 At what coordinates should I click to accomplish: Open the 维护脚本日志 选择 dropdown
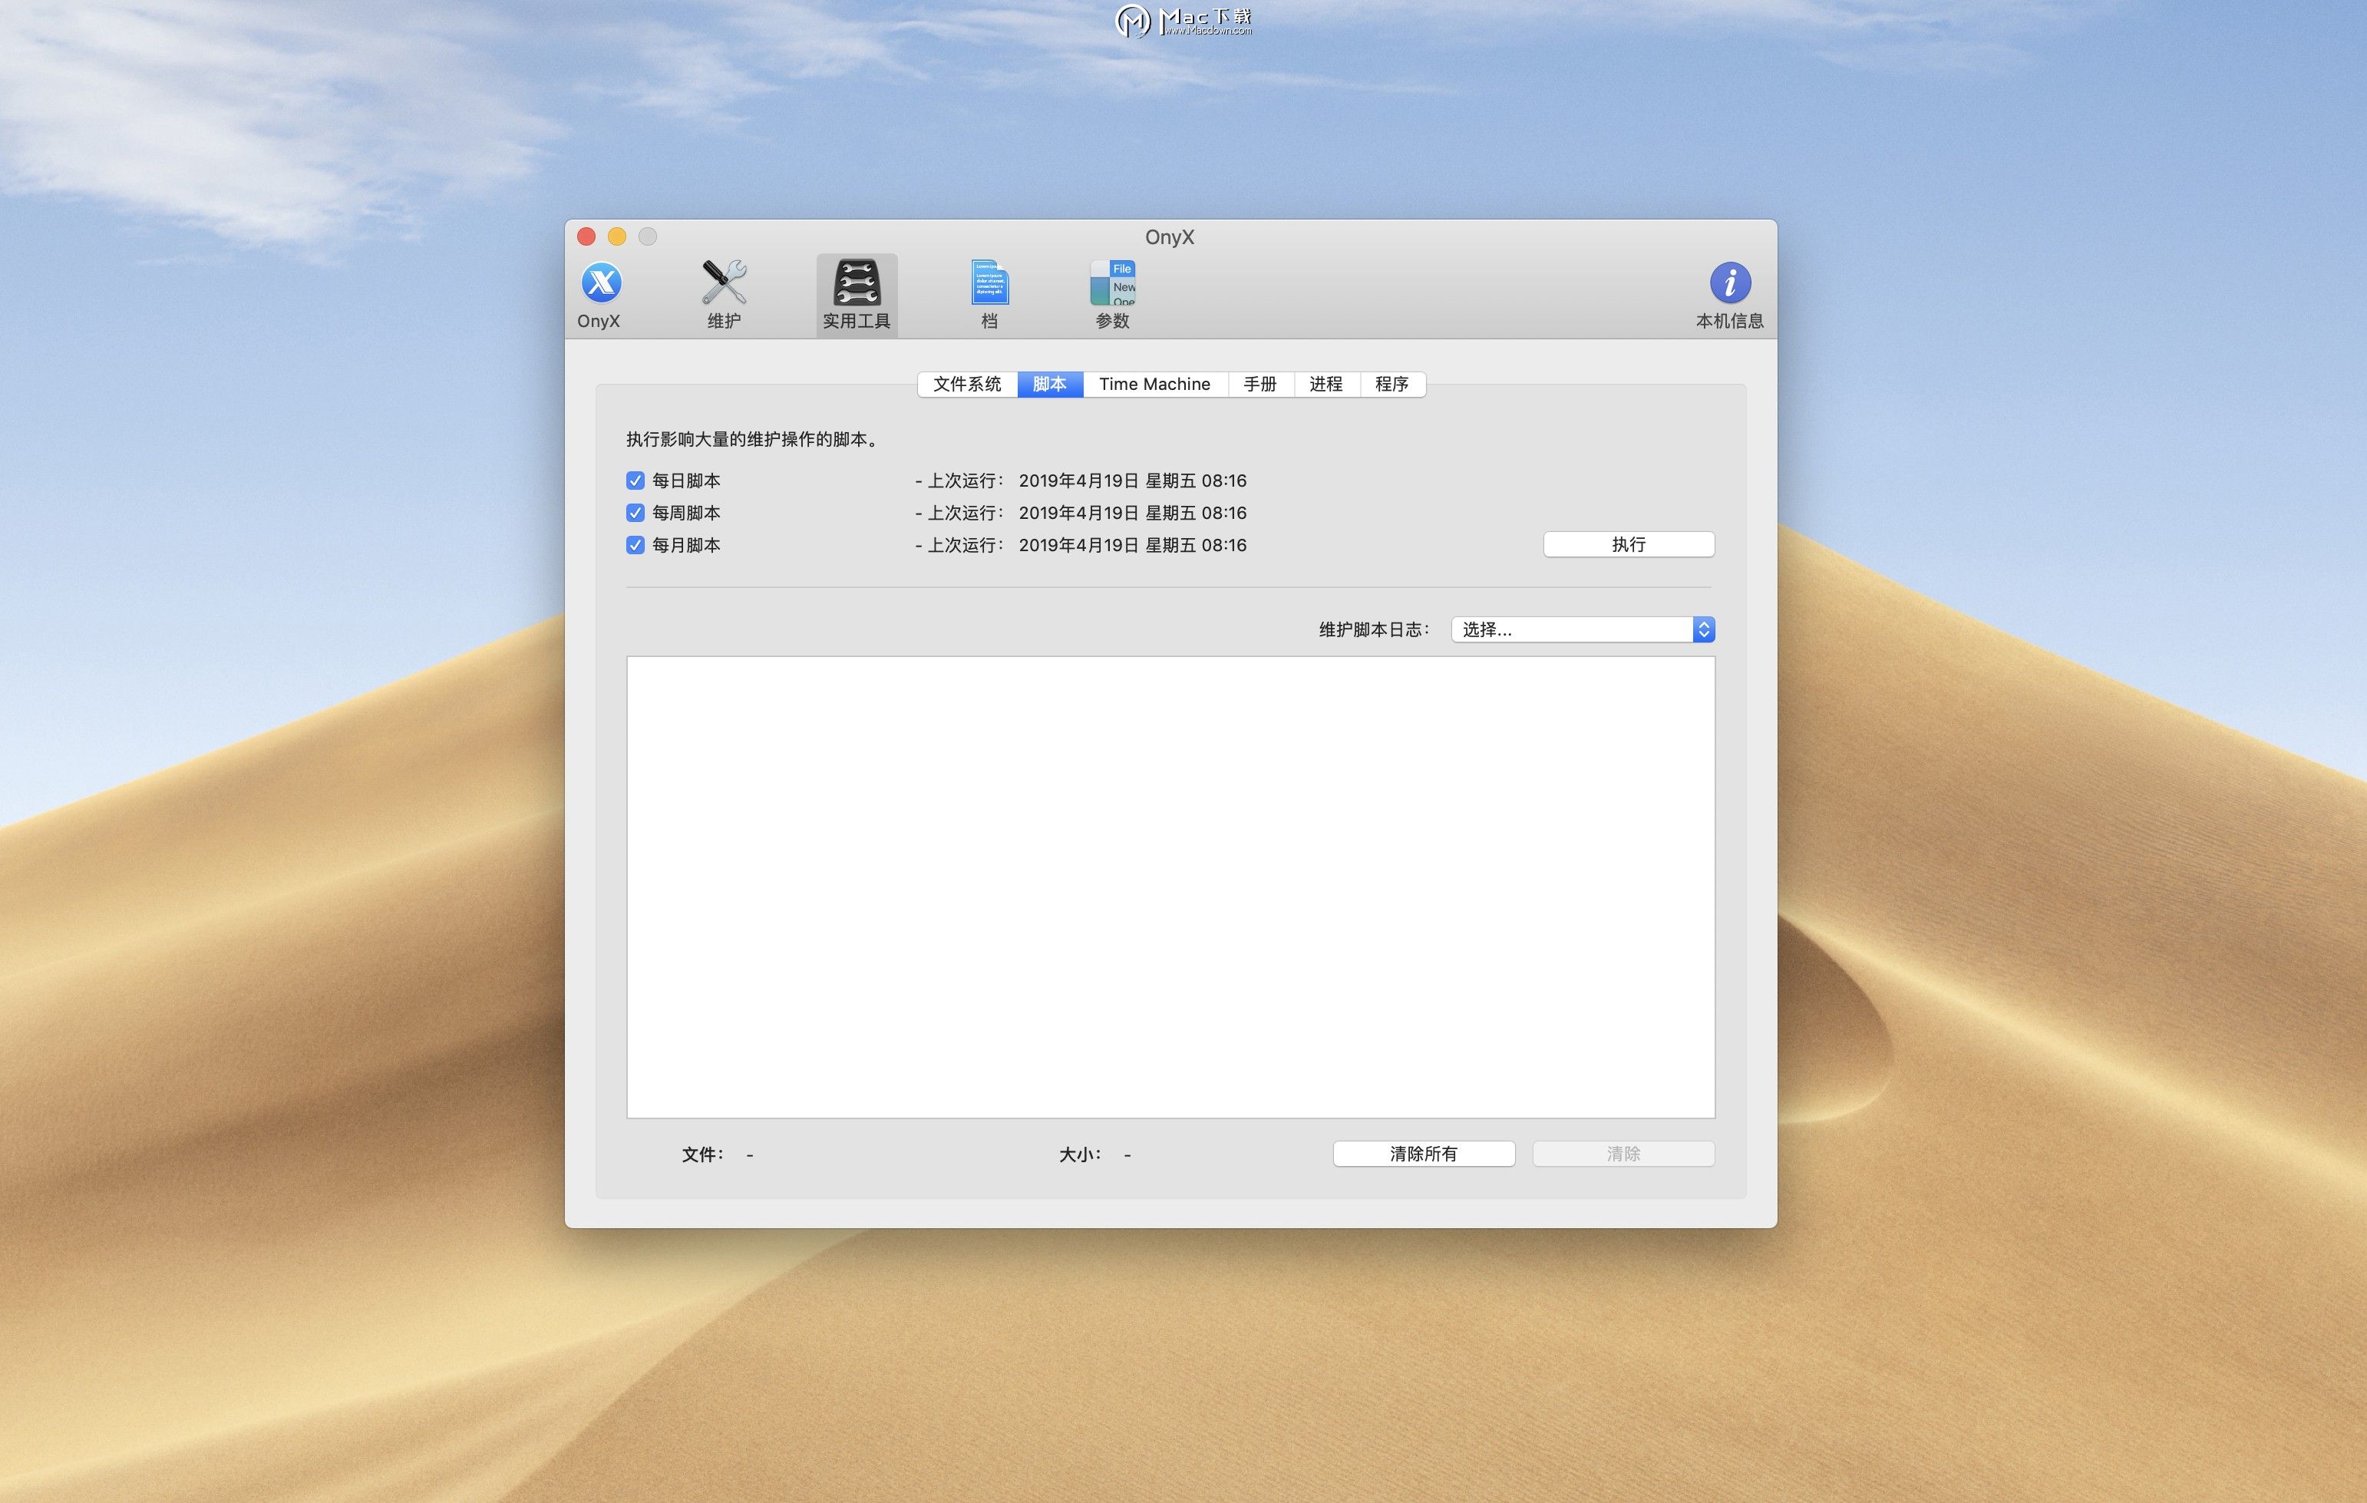[x=1573, y=629]
